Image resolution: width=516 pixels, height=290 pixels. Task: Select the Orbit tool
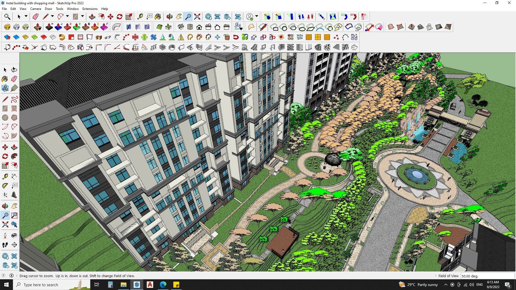point(169,16)
